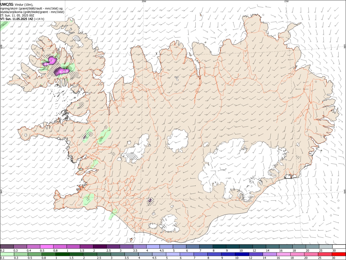Viewport: 346px width, 260px height.
Task: Pick the darkest purple 2–2.5 snow legend swatch
Action: pos(99,246)
